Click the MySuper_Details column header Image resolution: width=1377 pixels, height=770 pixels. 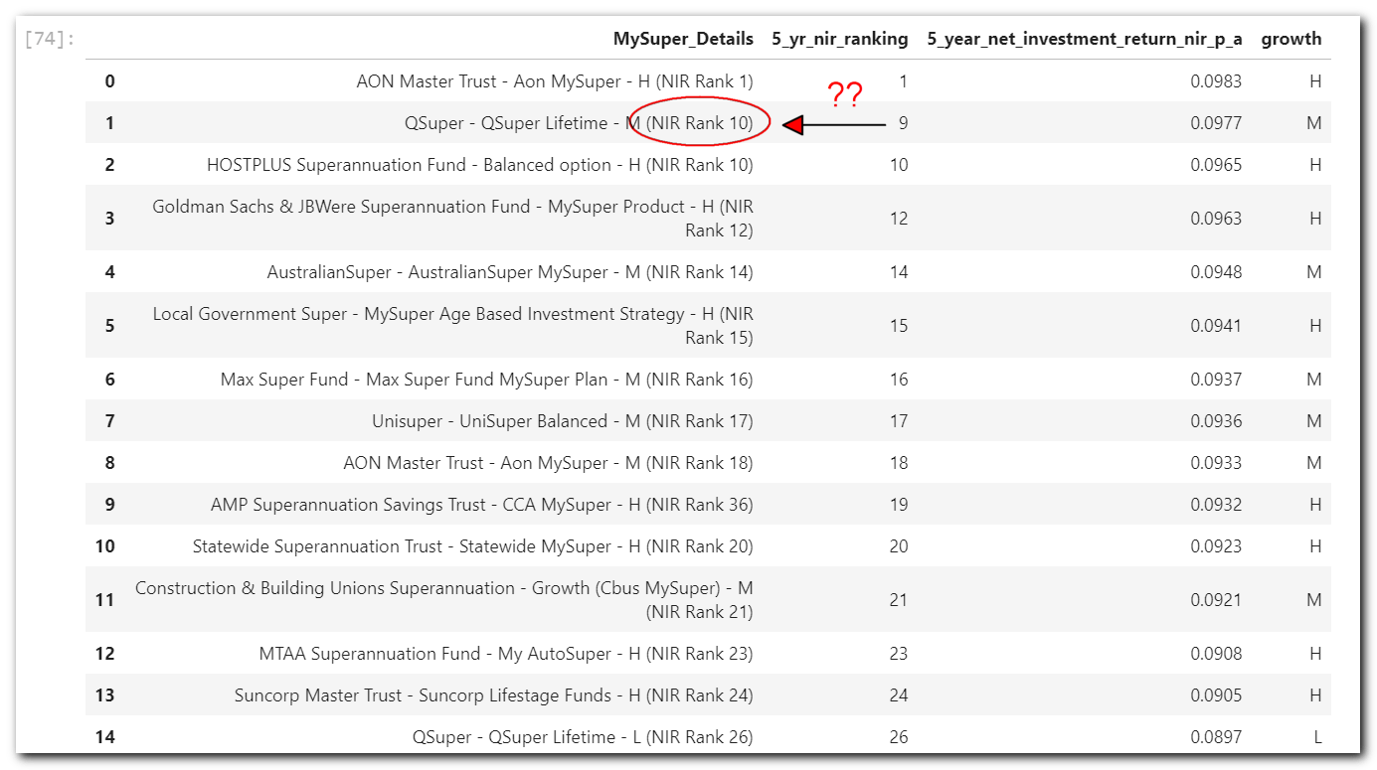[x=682, y=40]
